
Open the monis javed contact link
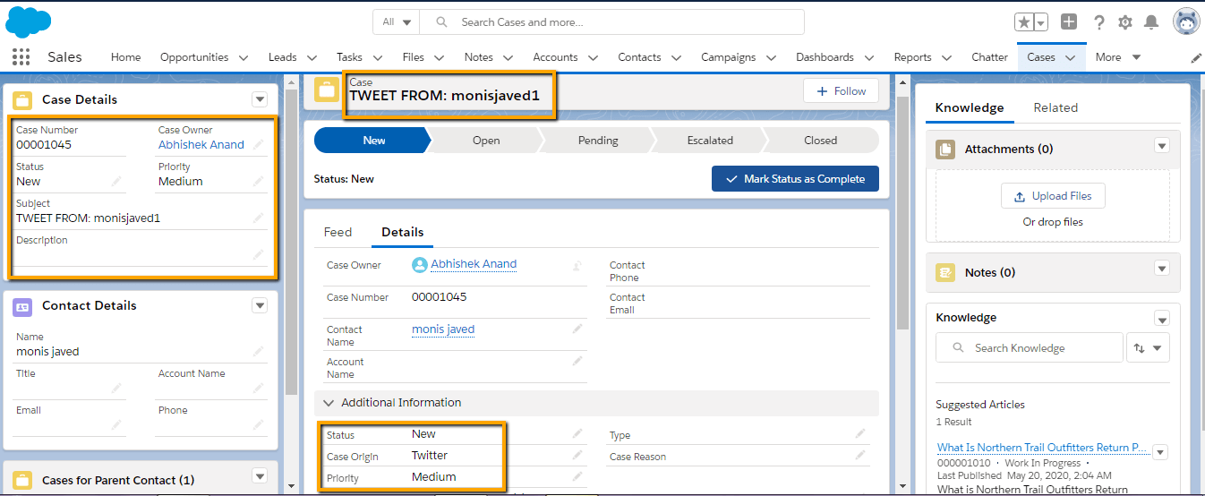pyautogui.click(x=443, y=329)
